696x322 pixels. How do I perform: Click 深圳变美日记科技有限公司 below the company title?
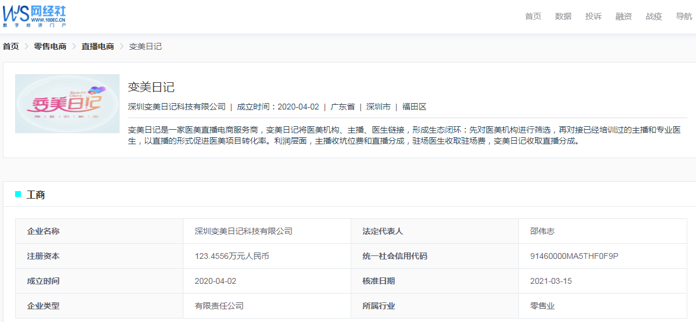pyautogui.click(x=176, y=107)
